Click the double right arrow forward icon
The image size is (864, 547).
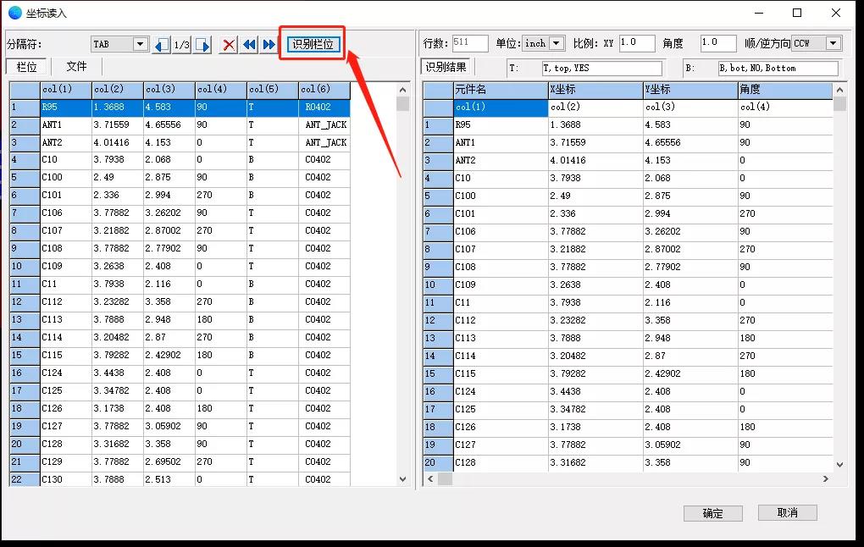269,45
